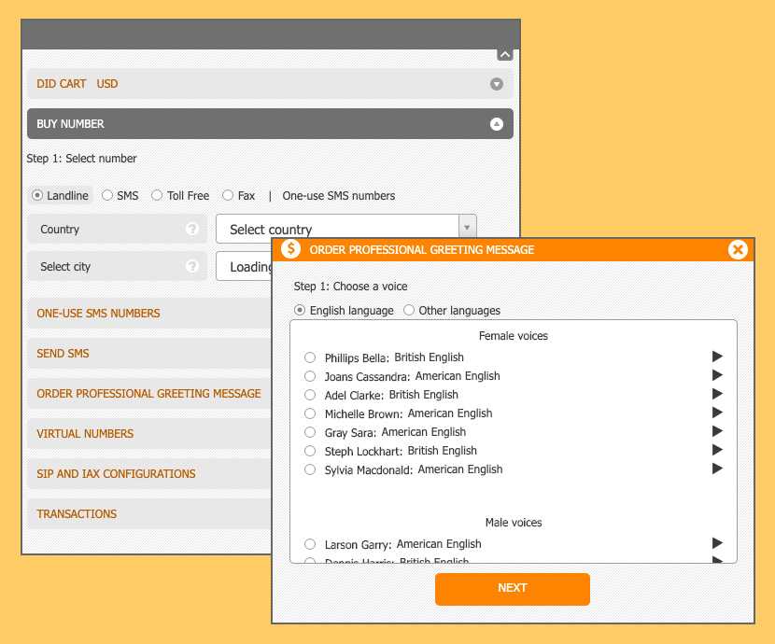The height and width of the screenshot is (644, 775).
Task: Play Larson Garry male voice sample
Action: pyautogui.click(x=717, y=543)
